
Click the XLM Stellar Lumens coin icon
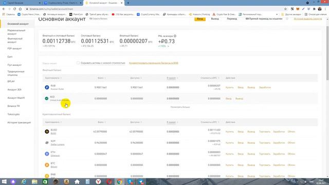coord(47,143)
